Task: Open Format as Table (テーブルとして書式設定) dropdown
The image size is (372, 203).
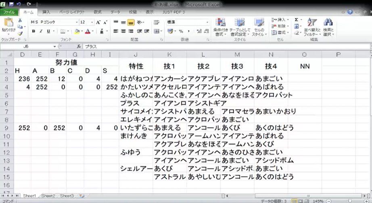Action: (x=240, y=27)
